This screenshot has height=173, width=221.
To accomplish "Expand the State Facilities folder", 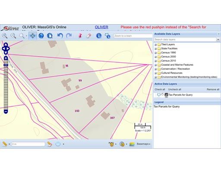I will pos(155,49).
